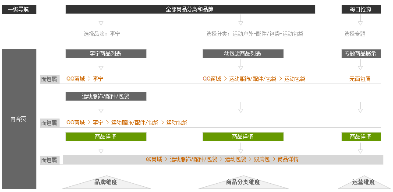Click QQ商城 in the four-item 李宁 breadcrumb

[76, 122]
